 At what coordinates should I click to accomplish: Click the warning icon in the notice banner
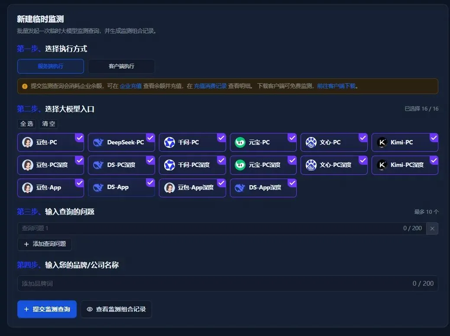click(25, 86)
